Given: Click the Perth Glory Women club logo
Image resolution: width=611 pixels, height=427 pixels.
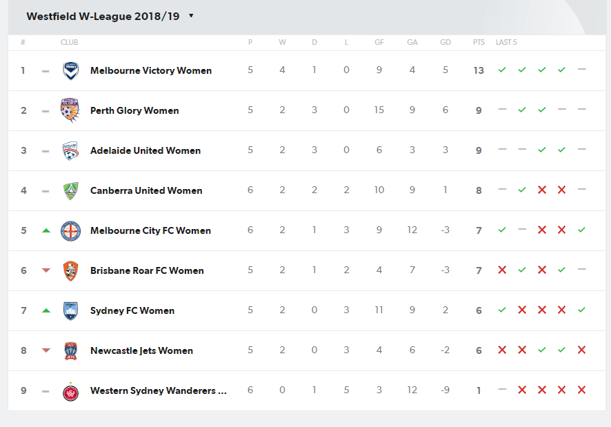Looking at the screenshot, I should [x=70, y=110].
